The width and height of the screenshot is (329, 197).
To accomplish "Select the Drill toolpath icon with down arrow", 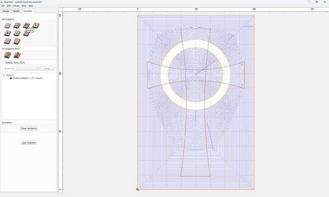I will [8, 33].
